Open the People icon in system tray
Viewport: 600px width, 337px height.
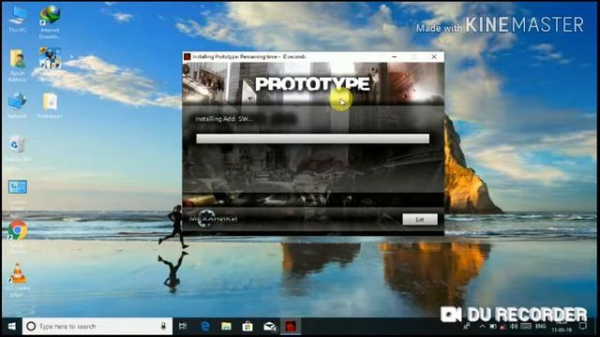467,327
